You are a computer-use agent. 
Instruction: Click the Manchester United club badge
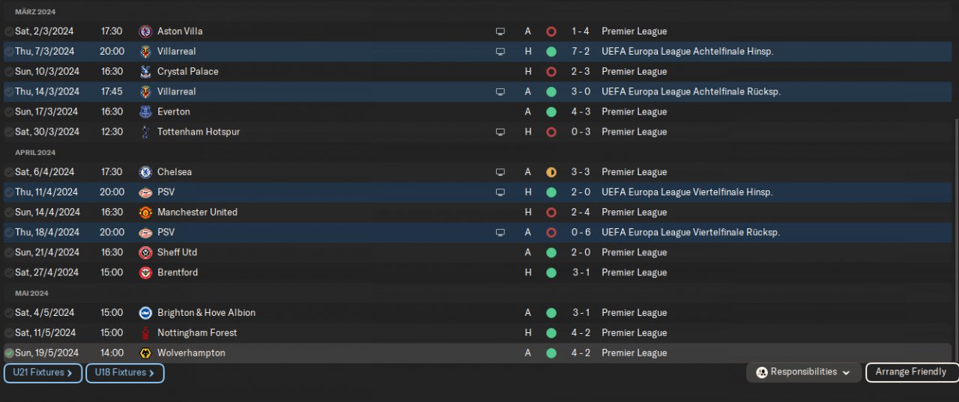(145, 213)
